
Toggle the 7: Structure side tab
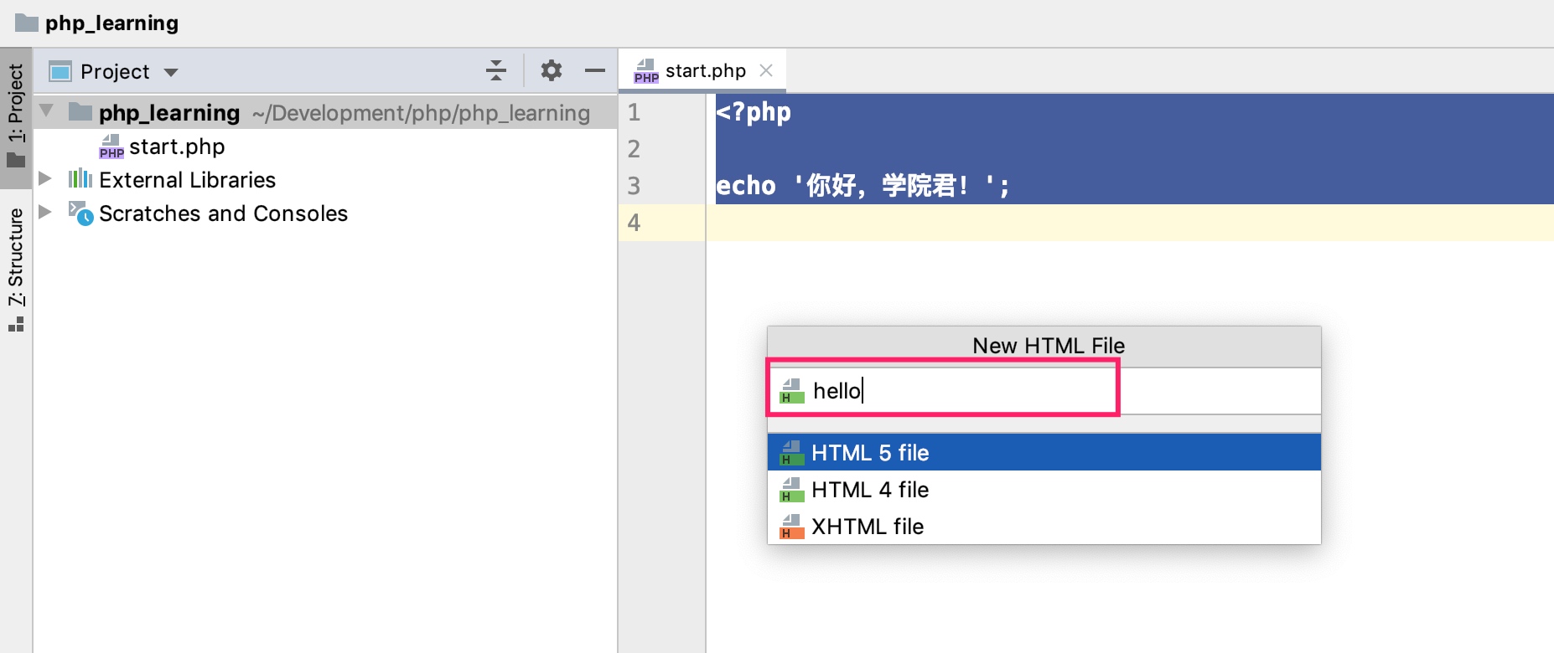pos(16,270)
